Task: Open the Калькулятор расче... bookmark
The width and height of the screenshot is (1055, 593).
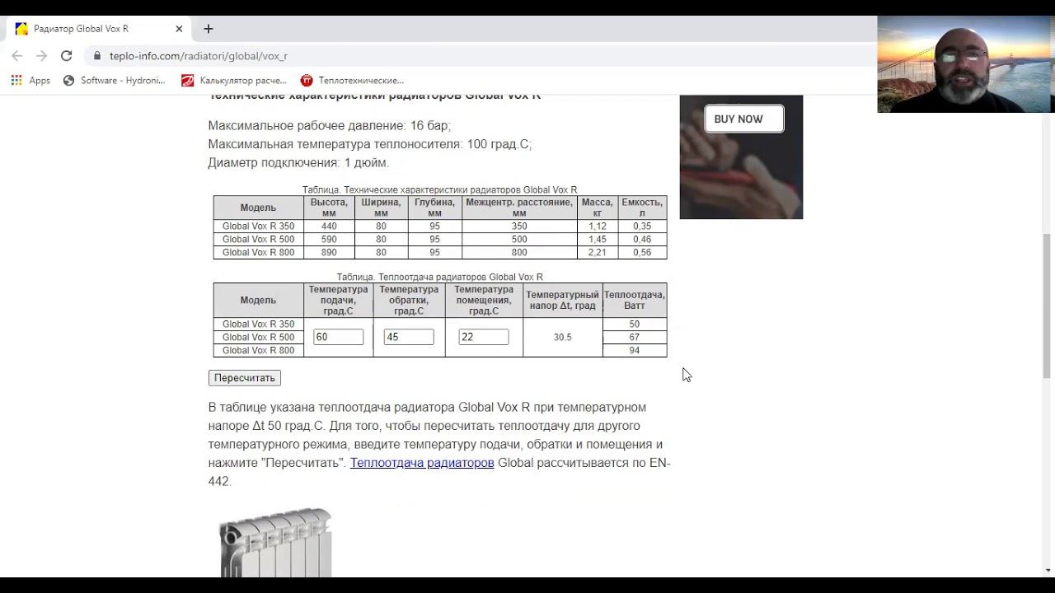Action: (x=234, y=81)
